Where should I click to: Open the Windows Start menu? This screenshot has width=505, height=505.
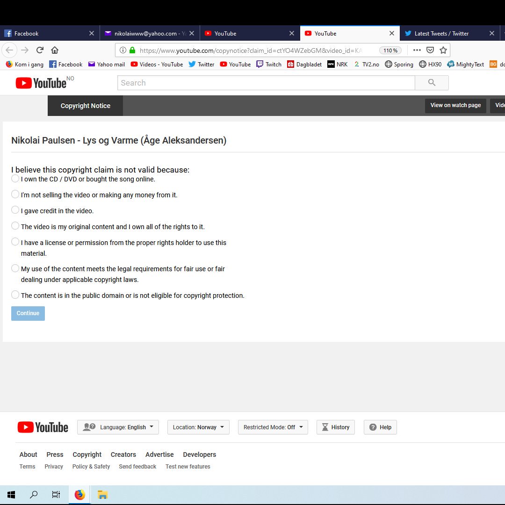tap(11, 494)
